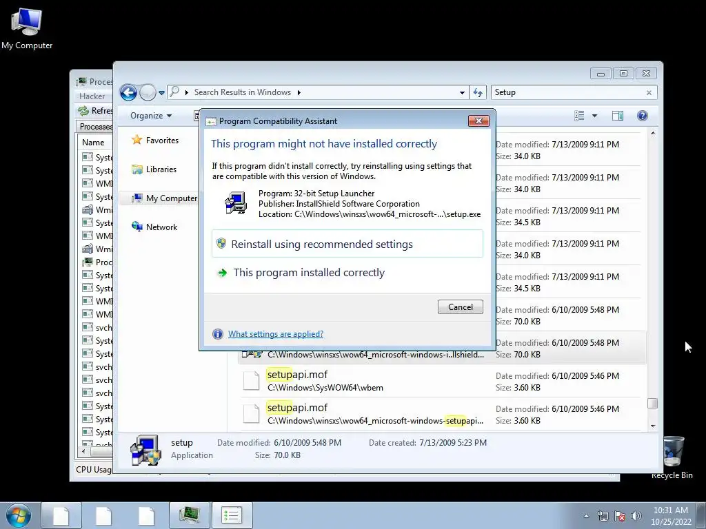706x529 pixels.
Task: Click setup application icon in details pane
Action: [145, 449]
